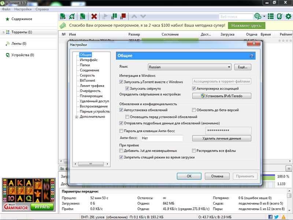Expand the Торренты sidebar node arrow

3,32
